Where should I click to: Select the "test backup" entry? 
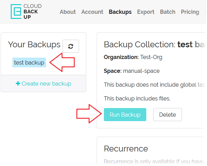29,62
